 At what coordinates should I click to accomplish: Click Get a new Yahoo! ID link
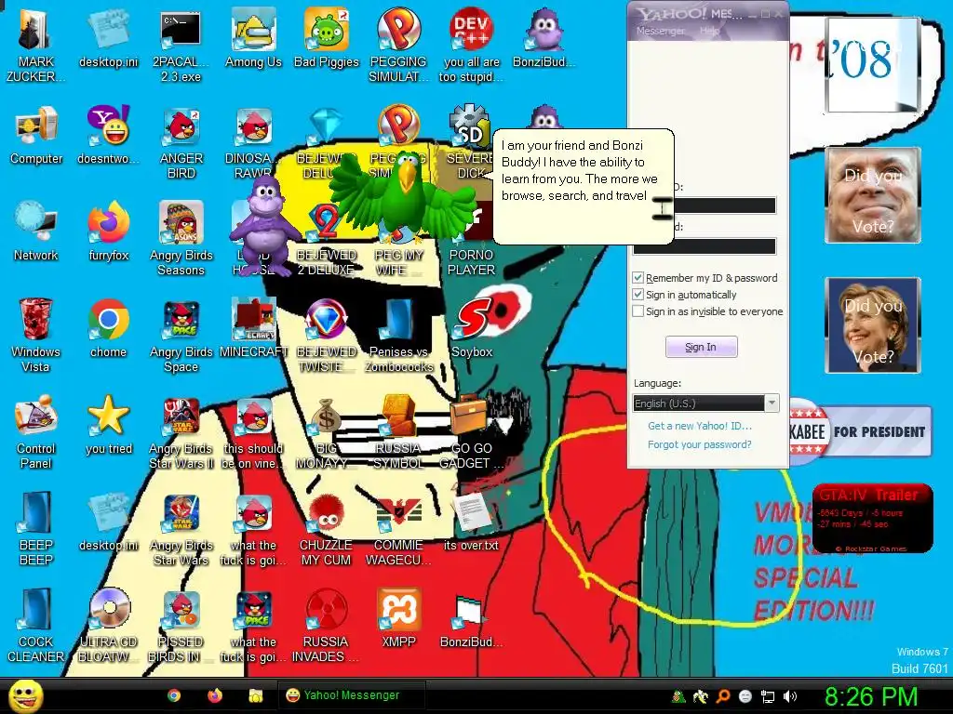(700, 426)
